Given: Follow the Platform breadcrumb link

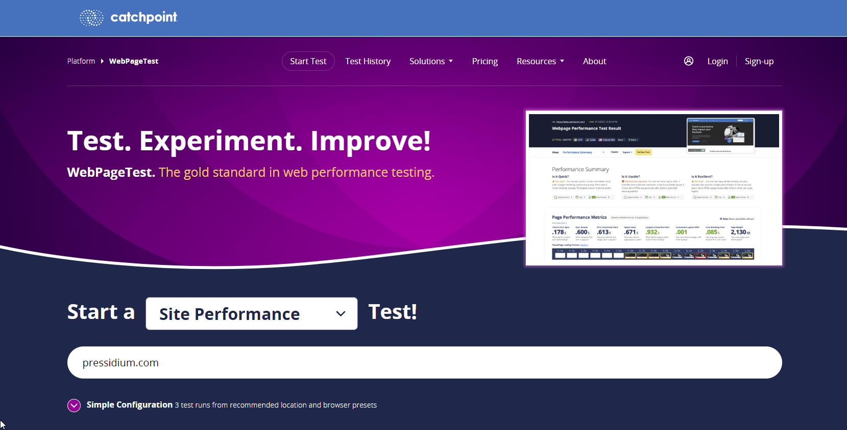Looking at the screenshot, I should [81, 61].
